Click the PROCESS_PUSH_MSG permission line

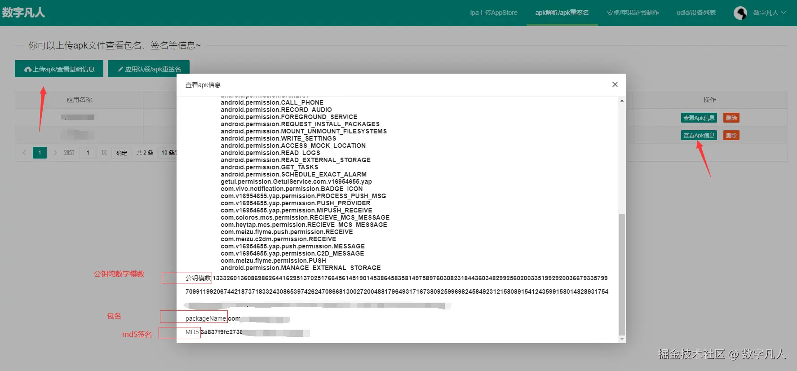click(x=303, y=196)
